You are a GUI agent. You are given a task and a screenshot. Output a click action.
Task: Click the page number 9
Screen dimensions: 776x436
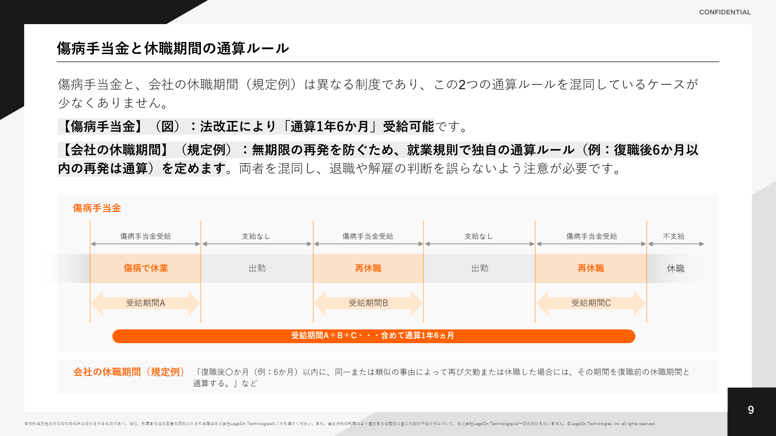click(751, 410)
